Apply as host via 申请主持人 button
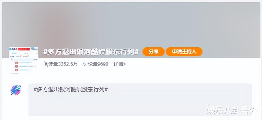Image resolution: width=262 pixels, height=120 pixels. pos(184,52)
